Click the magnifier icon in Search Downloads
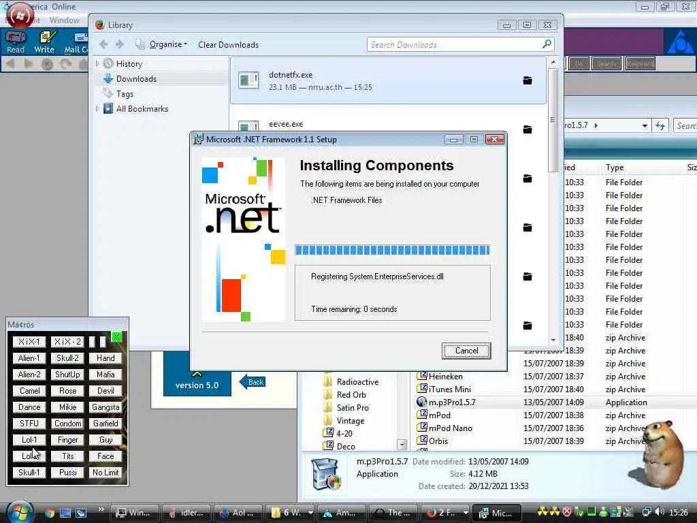This screenshot has height=523, width=697. pos(547,44)
